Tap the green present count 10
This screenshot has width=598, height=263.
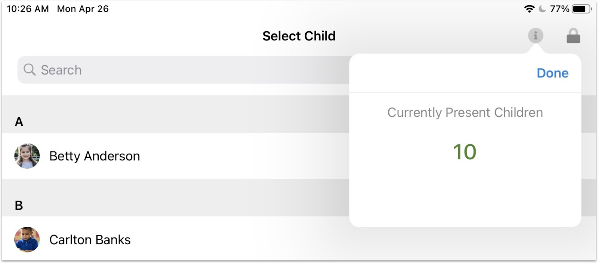tap(465, 152)
